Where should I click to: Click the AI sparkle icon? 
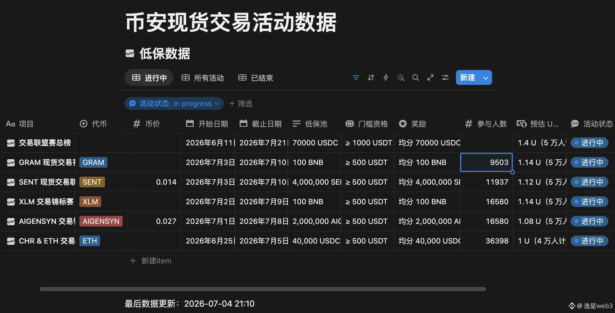[x=401, y=78]
